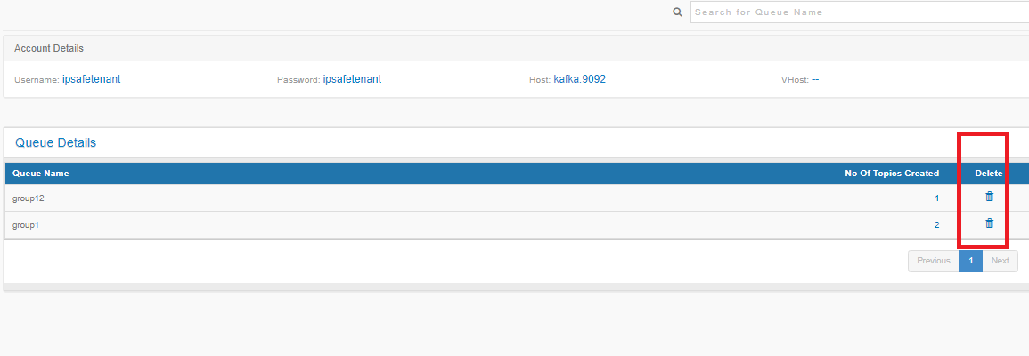Open topics count 1 for group12

click(x=937, y=198)
